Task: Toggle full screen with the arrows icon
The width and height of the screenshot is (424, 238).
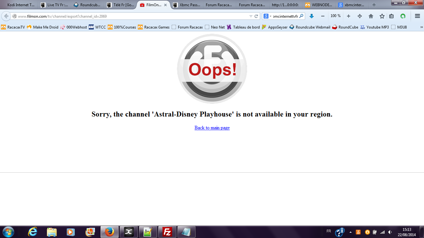Action: click(360, 16)
